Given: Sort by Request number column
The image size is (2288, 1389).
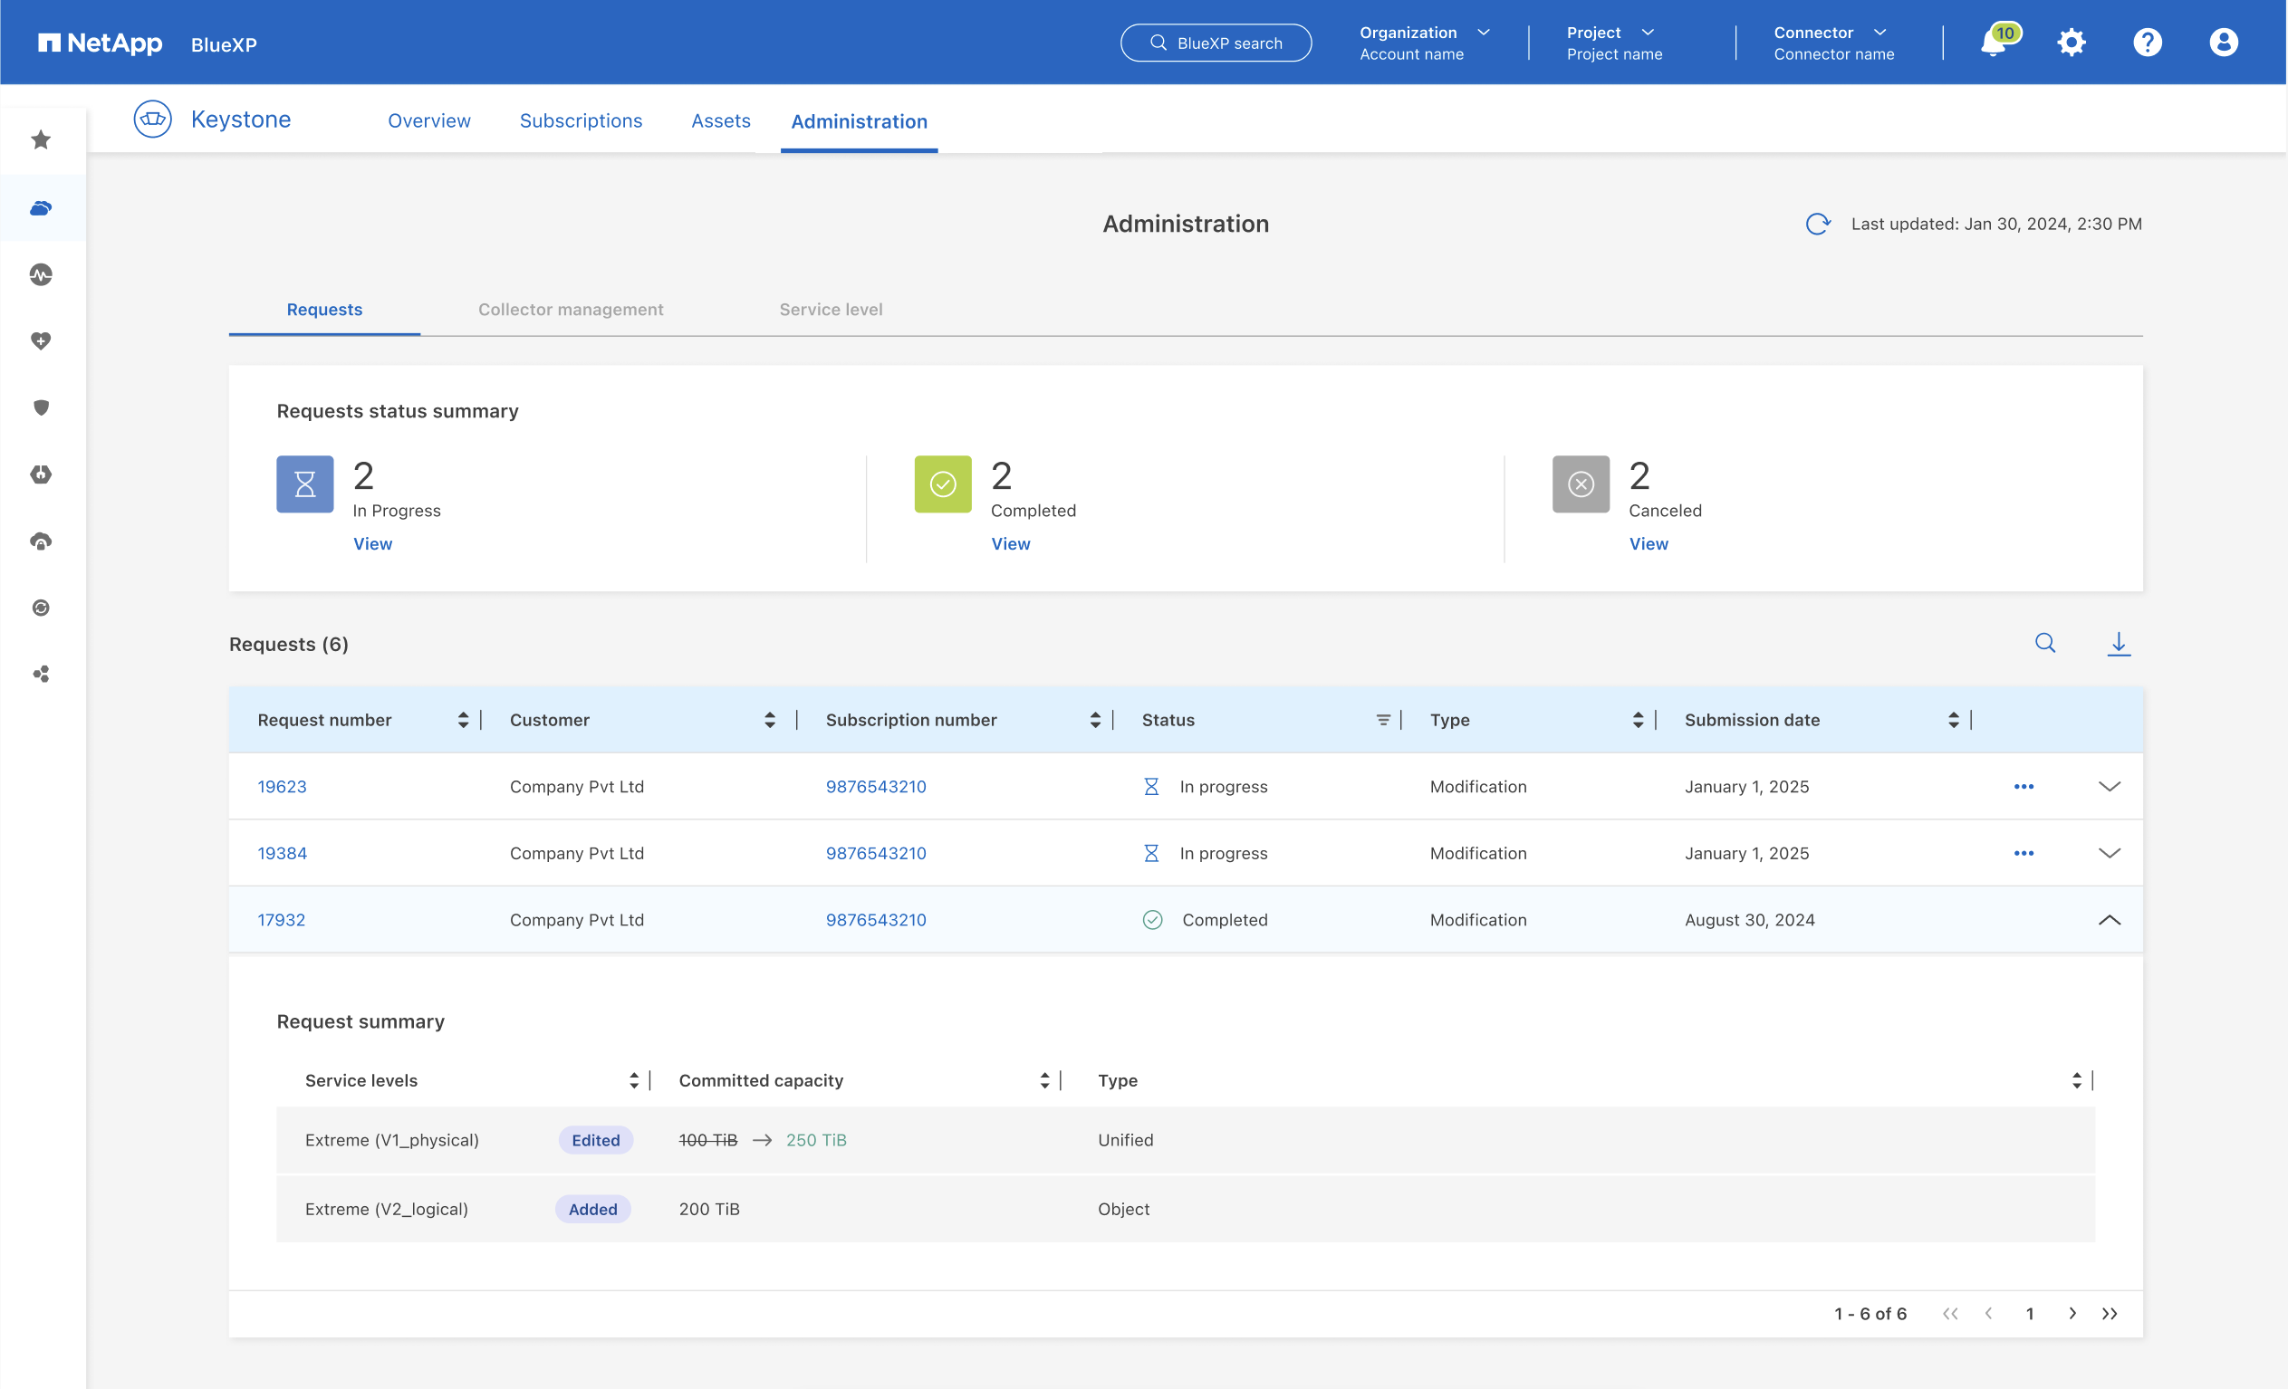Looking at the screenshot, I should tap(463, 720).
